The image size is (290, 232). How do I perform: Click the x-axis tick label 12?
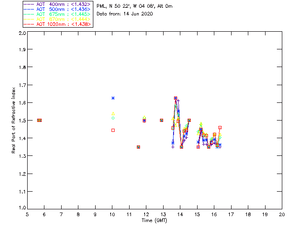[x=146, y=214]
